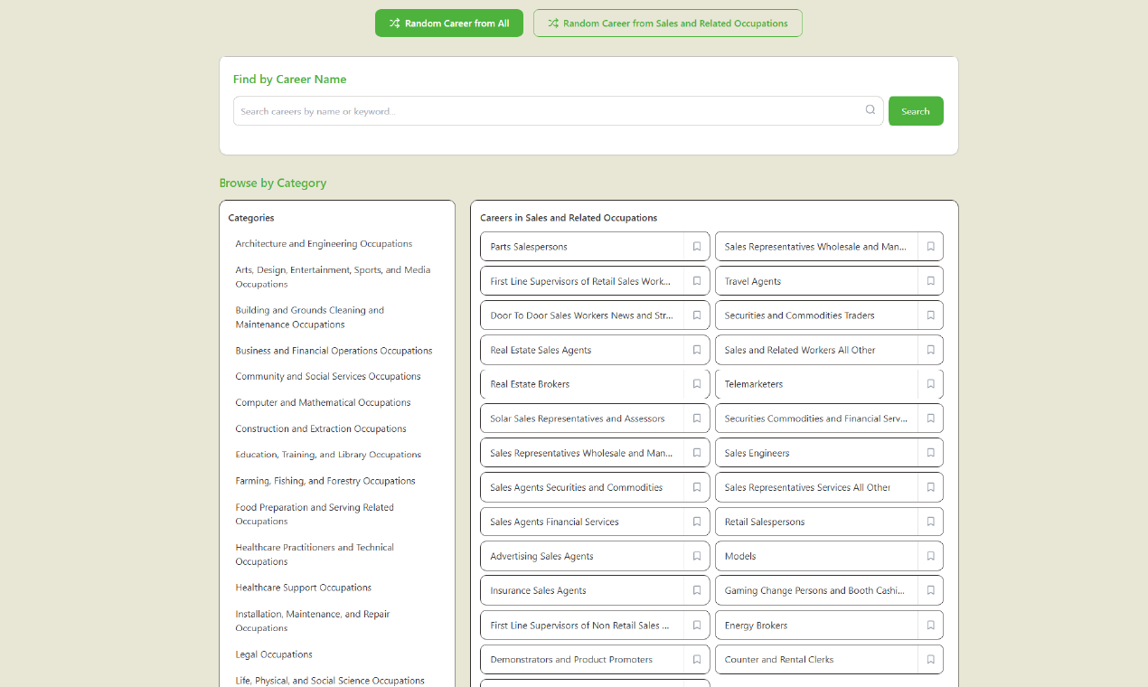Open the Travel Agents career
The width and height of the screenshot is (1148, 687).
(x=816, y=281)
